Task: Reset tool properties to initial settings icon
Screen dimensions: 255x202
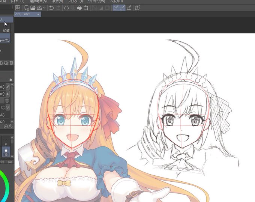Action: pos(6,126)
